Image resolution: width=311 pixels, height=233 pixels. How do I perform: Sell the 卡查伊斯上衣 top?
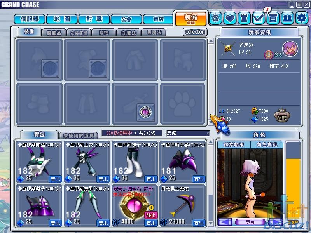tap(103, 179)
